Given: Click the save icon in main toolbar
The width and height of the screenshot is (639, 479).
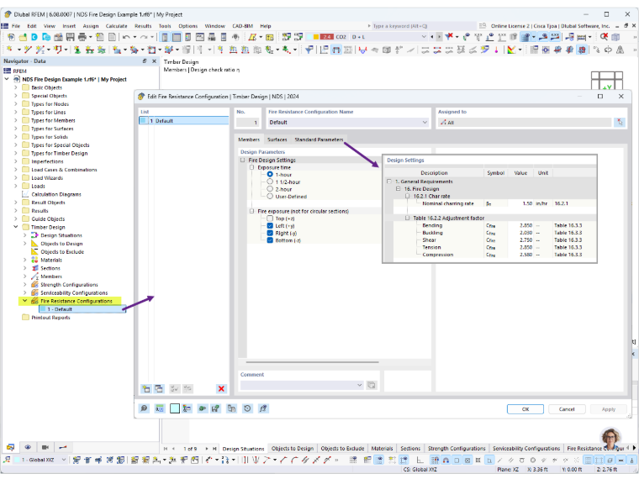Looking at the screenshot, I should [x=71, y=37].
